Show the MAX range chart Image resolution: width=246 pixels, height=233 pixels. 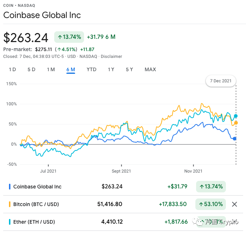(x=150, y=69)
